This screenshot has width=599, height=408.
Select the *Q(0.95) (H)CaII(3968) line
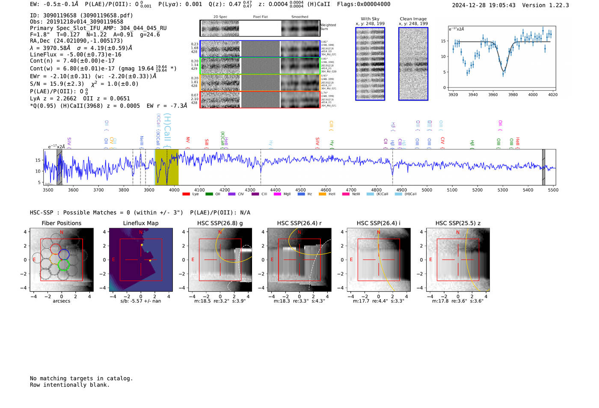[x=108, y=106]
